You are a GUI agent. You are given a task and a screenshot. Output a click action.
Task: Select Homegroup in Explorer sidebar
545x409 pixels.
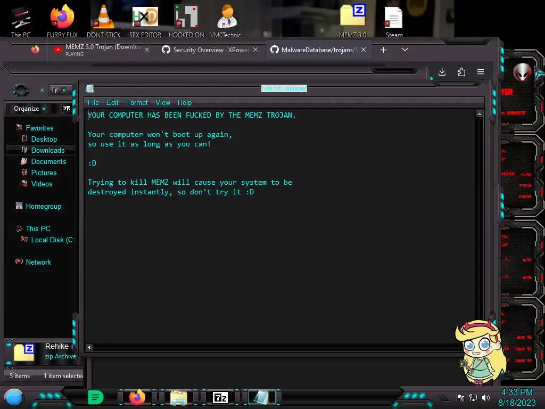pos(44,206)
